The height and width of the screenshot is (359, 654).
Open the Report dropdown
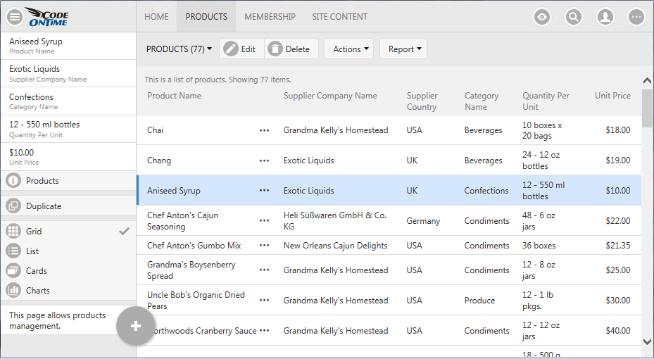pos(403,49)
